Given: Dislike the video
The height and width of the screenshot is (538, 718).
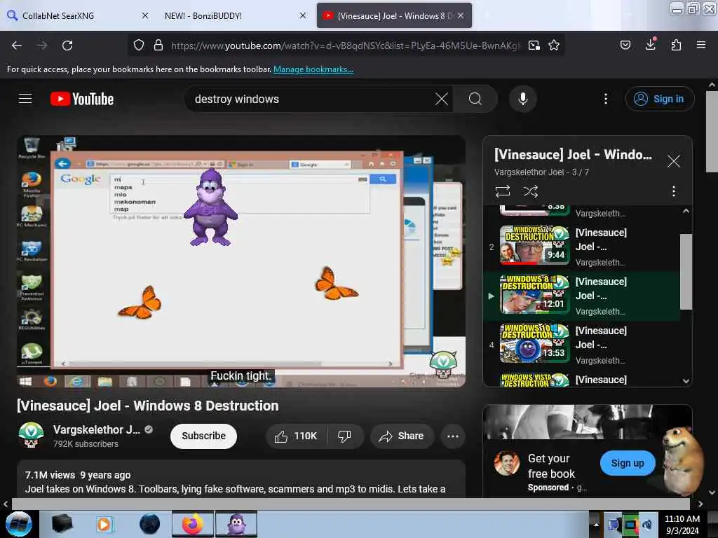Looking at the screenshot, I should pyautogui.click(x=344, y=436).
